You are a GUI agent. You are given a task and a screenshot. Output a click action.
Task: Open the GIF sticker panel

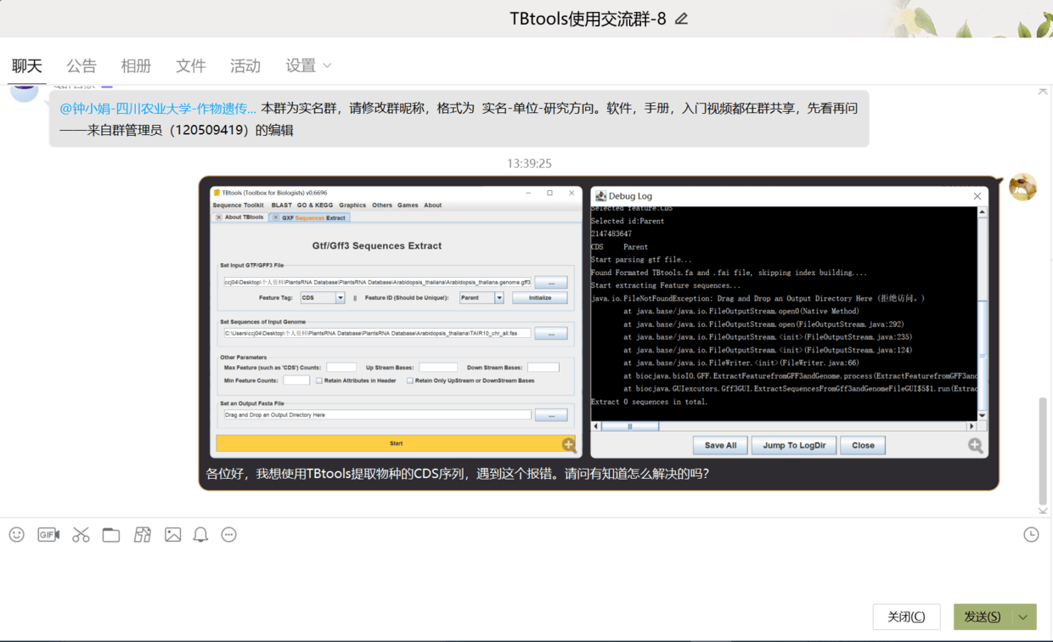[48, 534]
